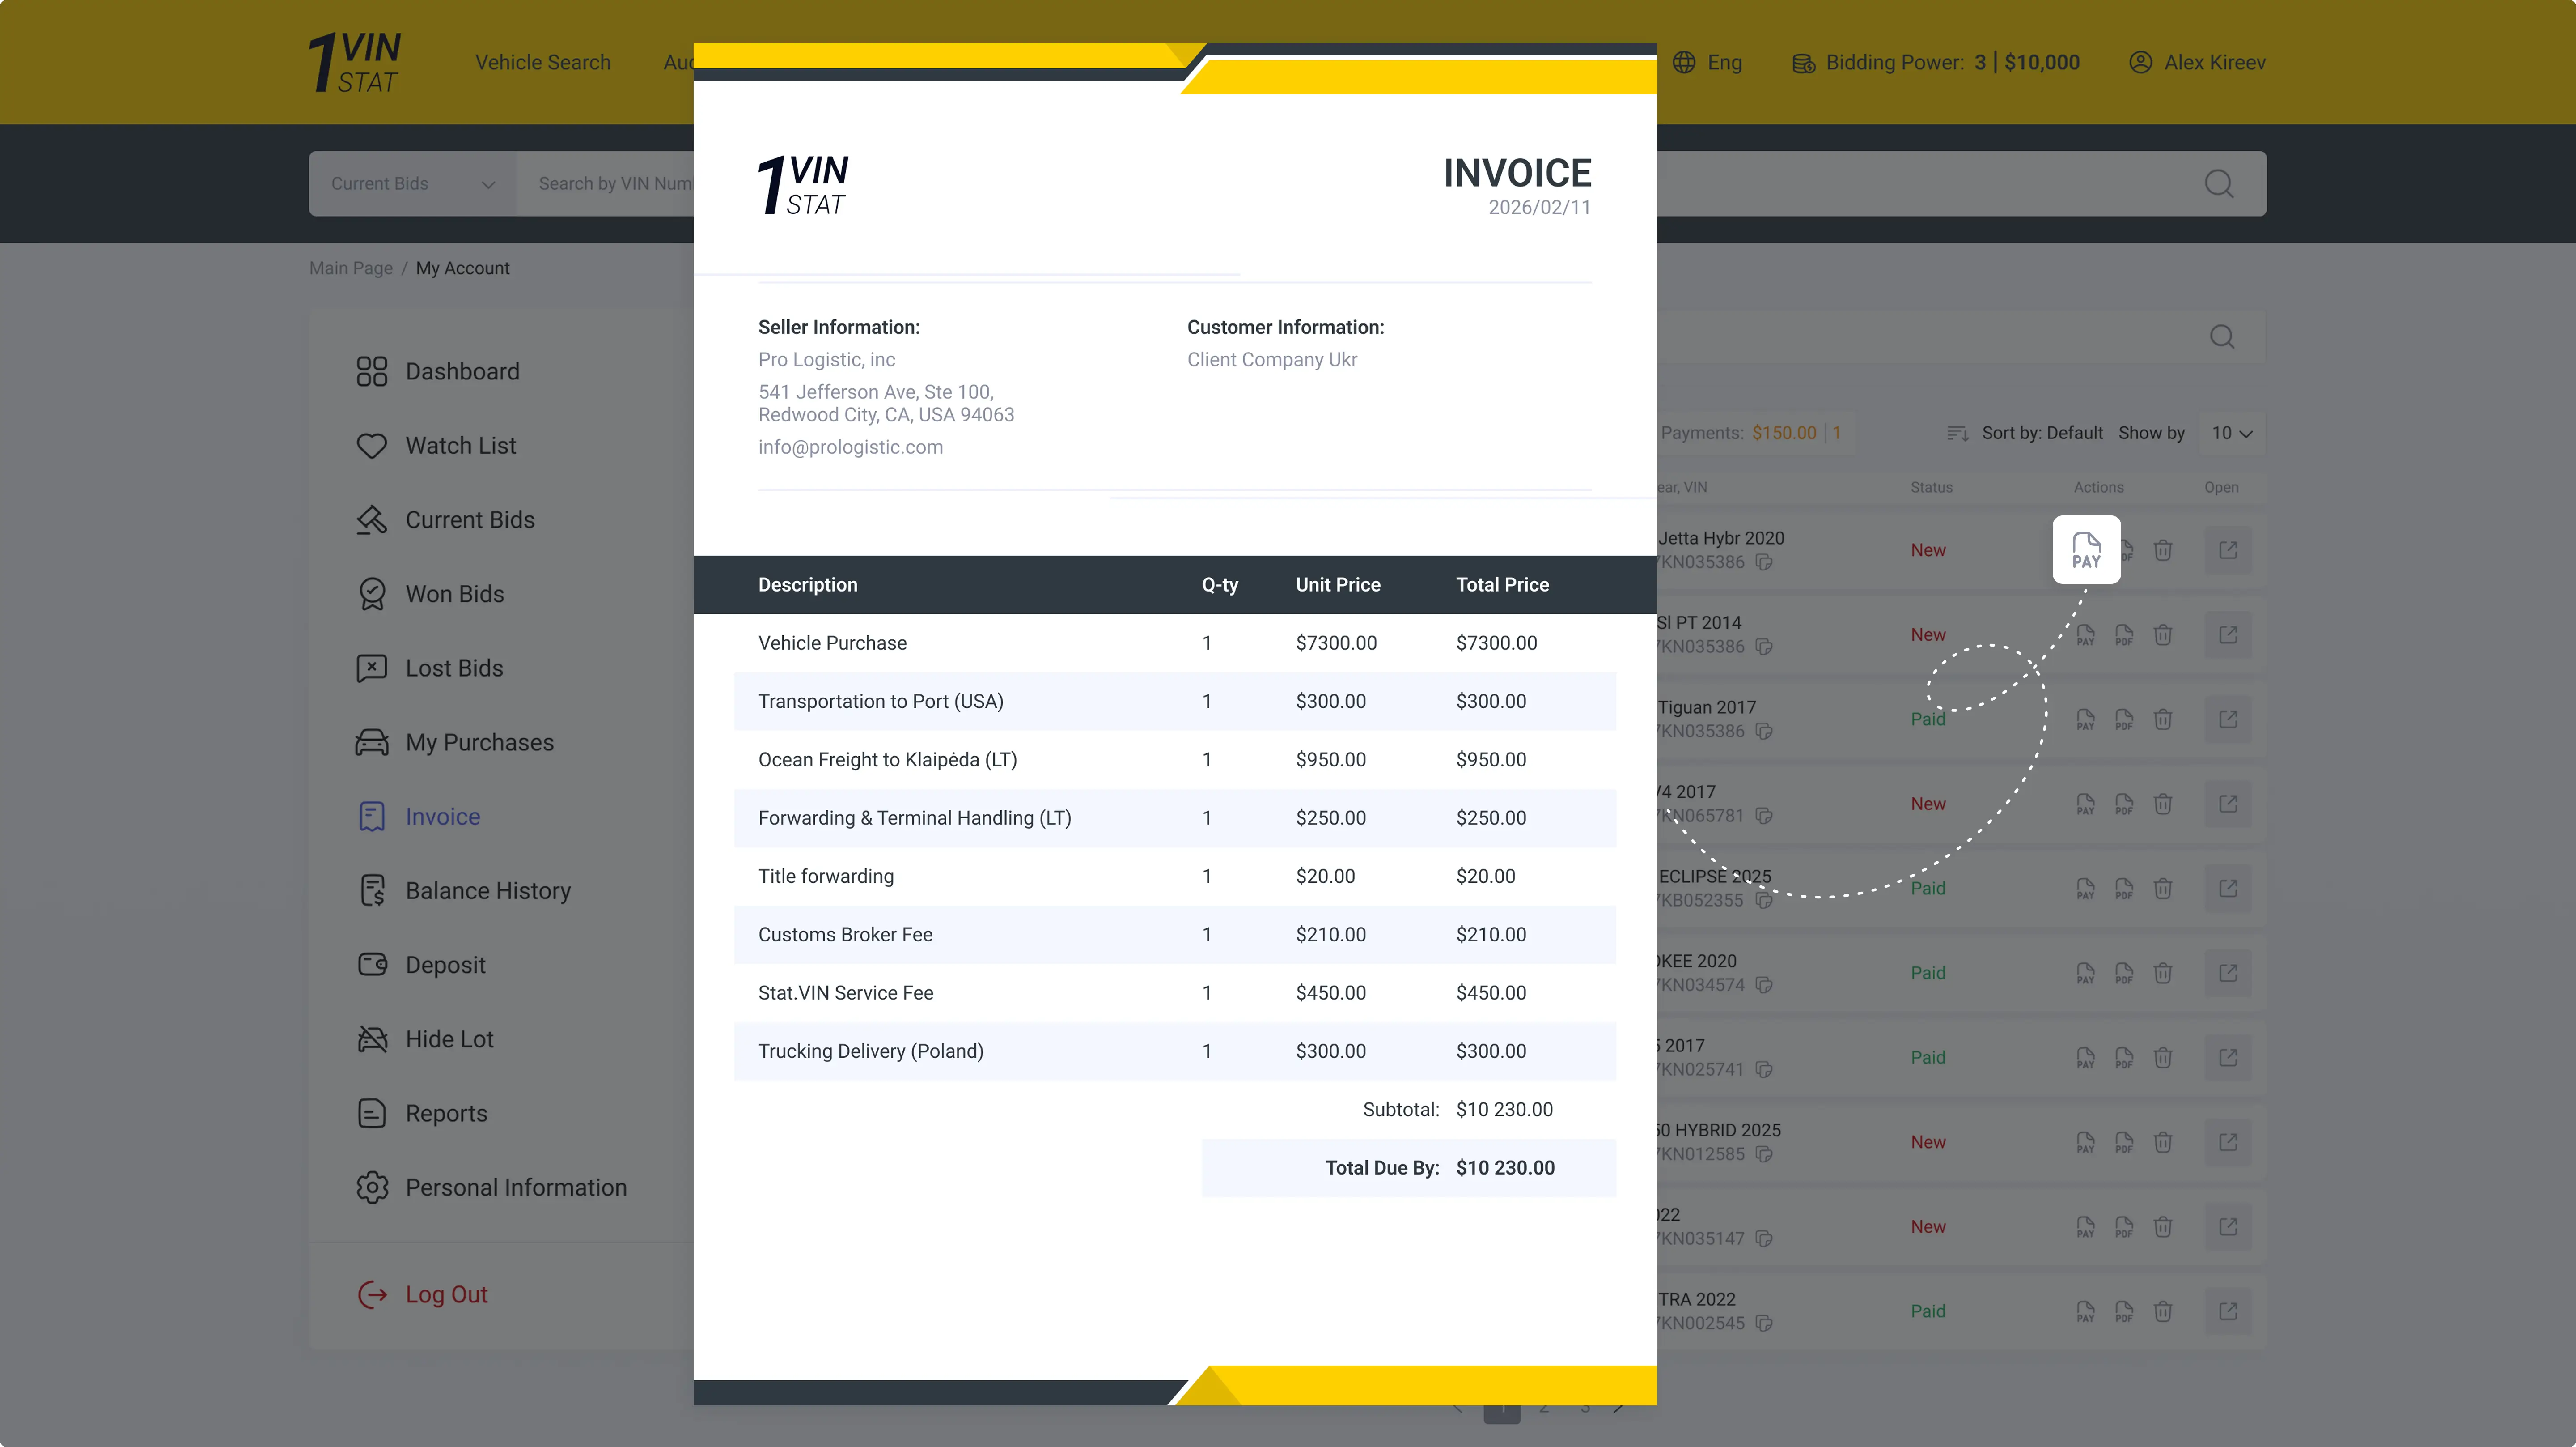Copy VIN icon beside KN034574
This screenshot has height=1447, width=2576.
coord(1764,985)
